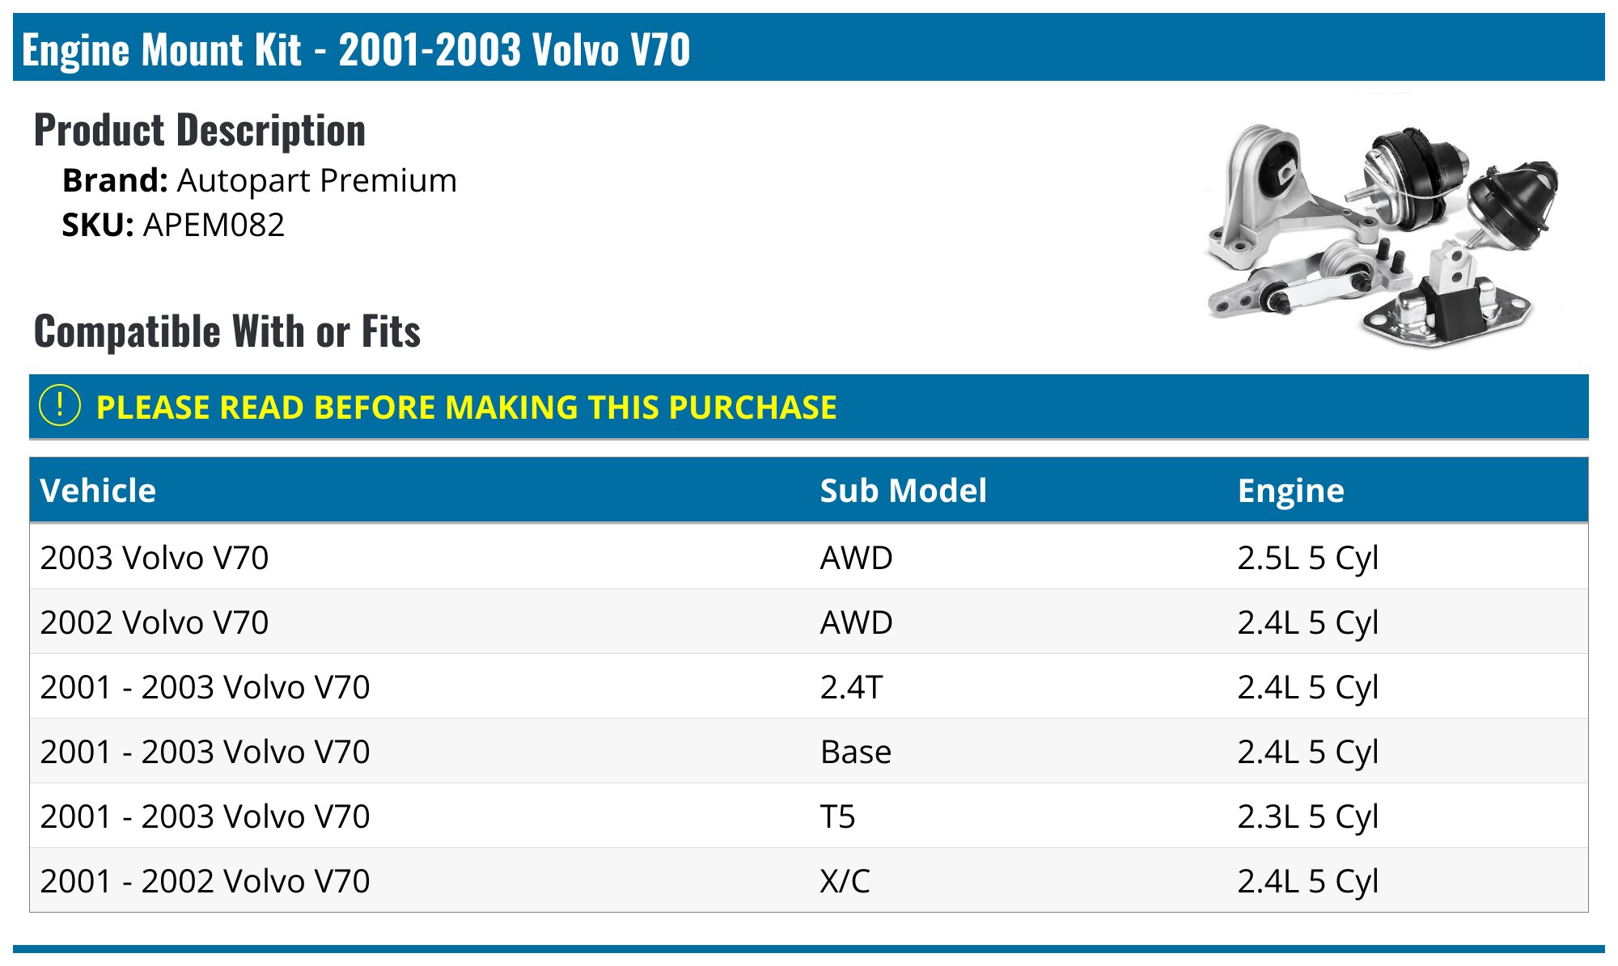Select the Vehicle column header

coord(98,491)
